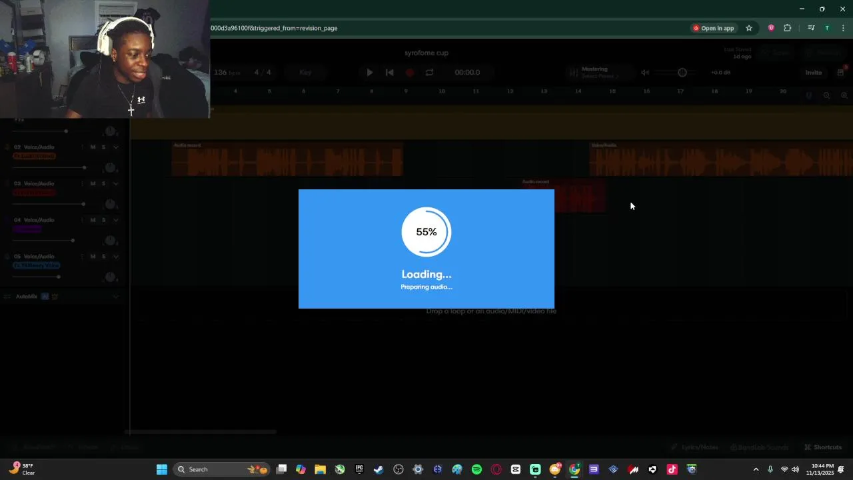Adjust the master volume slider knob
The image size is (853, 480).
click(682, 73)
